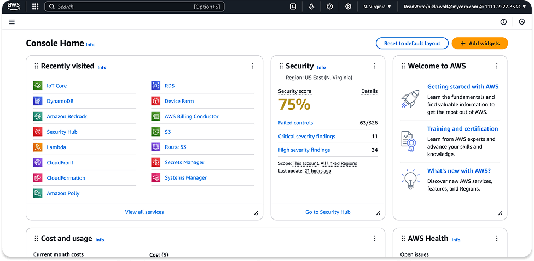The width and height of the screenshot is (534, 261).
Task: Click the AWS logo
Action: [14, 7]
